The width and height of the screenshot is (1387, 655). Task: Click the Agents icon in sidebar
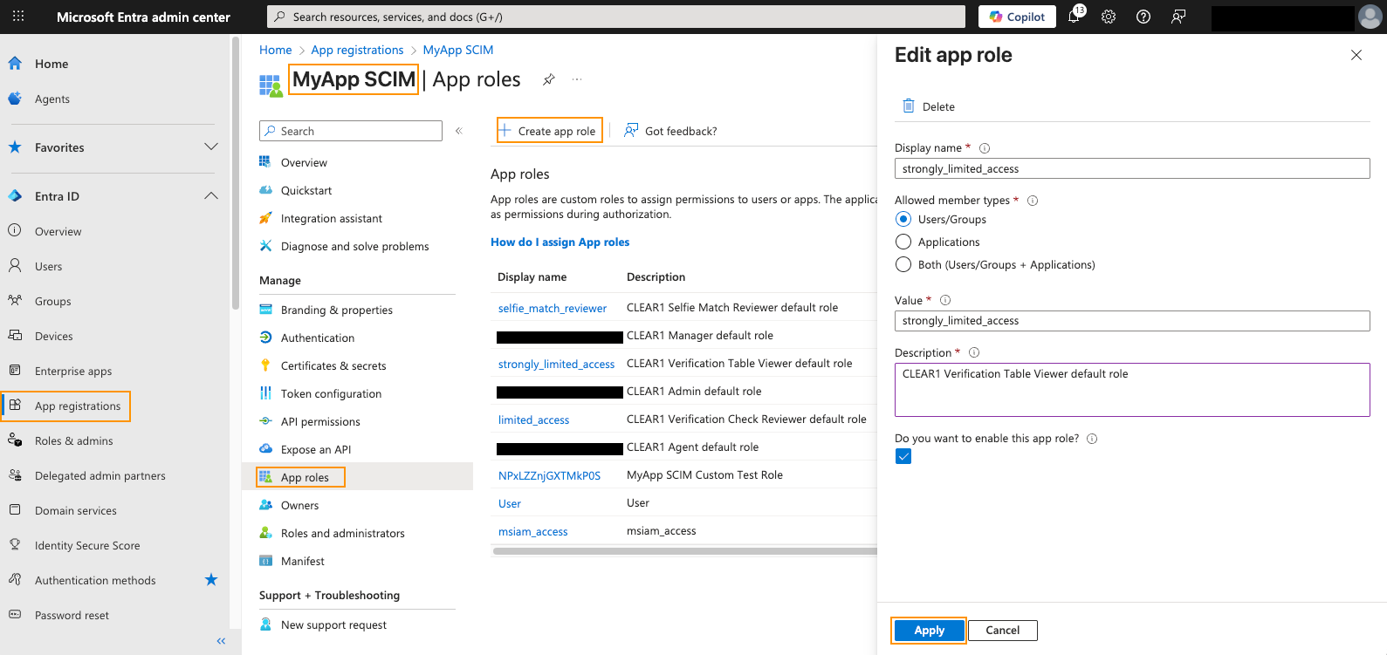point(15,99)
